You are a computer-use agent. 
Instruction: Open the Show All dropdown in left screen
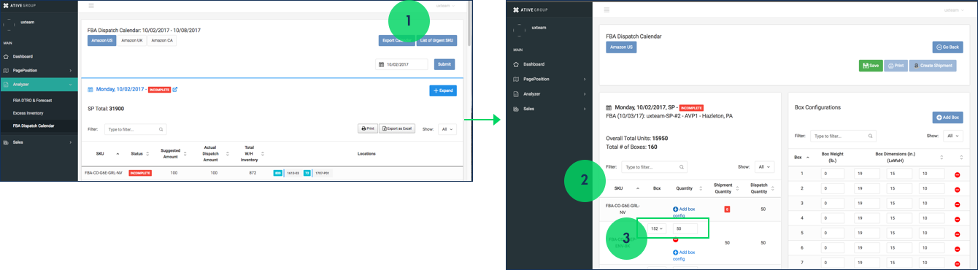(x=447, y=129)
